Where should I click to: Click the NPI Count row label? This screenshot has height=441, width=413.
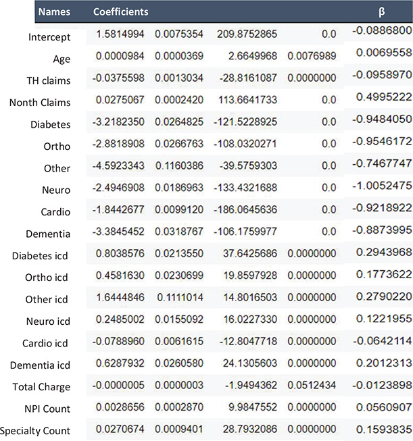(x=47, y=409)
